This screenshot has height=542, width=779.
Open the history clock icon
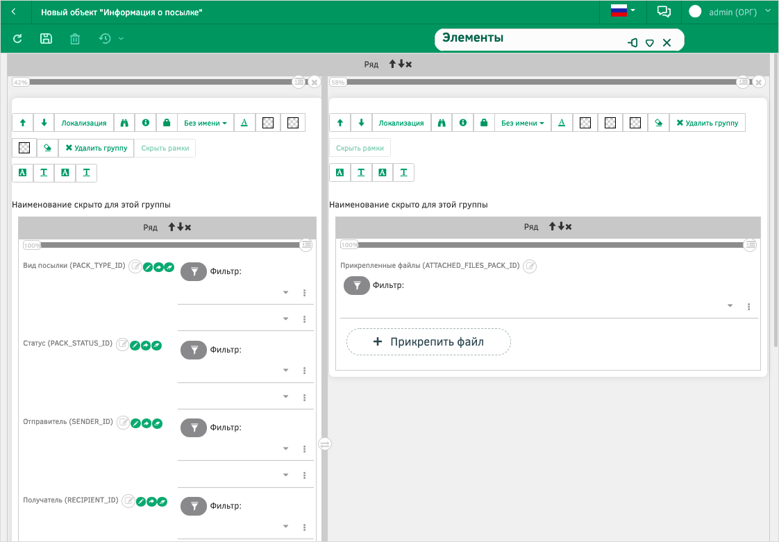click(x=105, y=39)
